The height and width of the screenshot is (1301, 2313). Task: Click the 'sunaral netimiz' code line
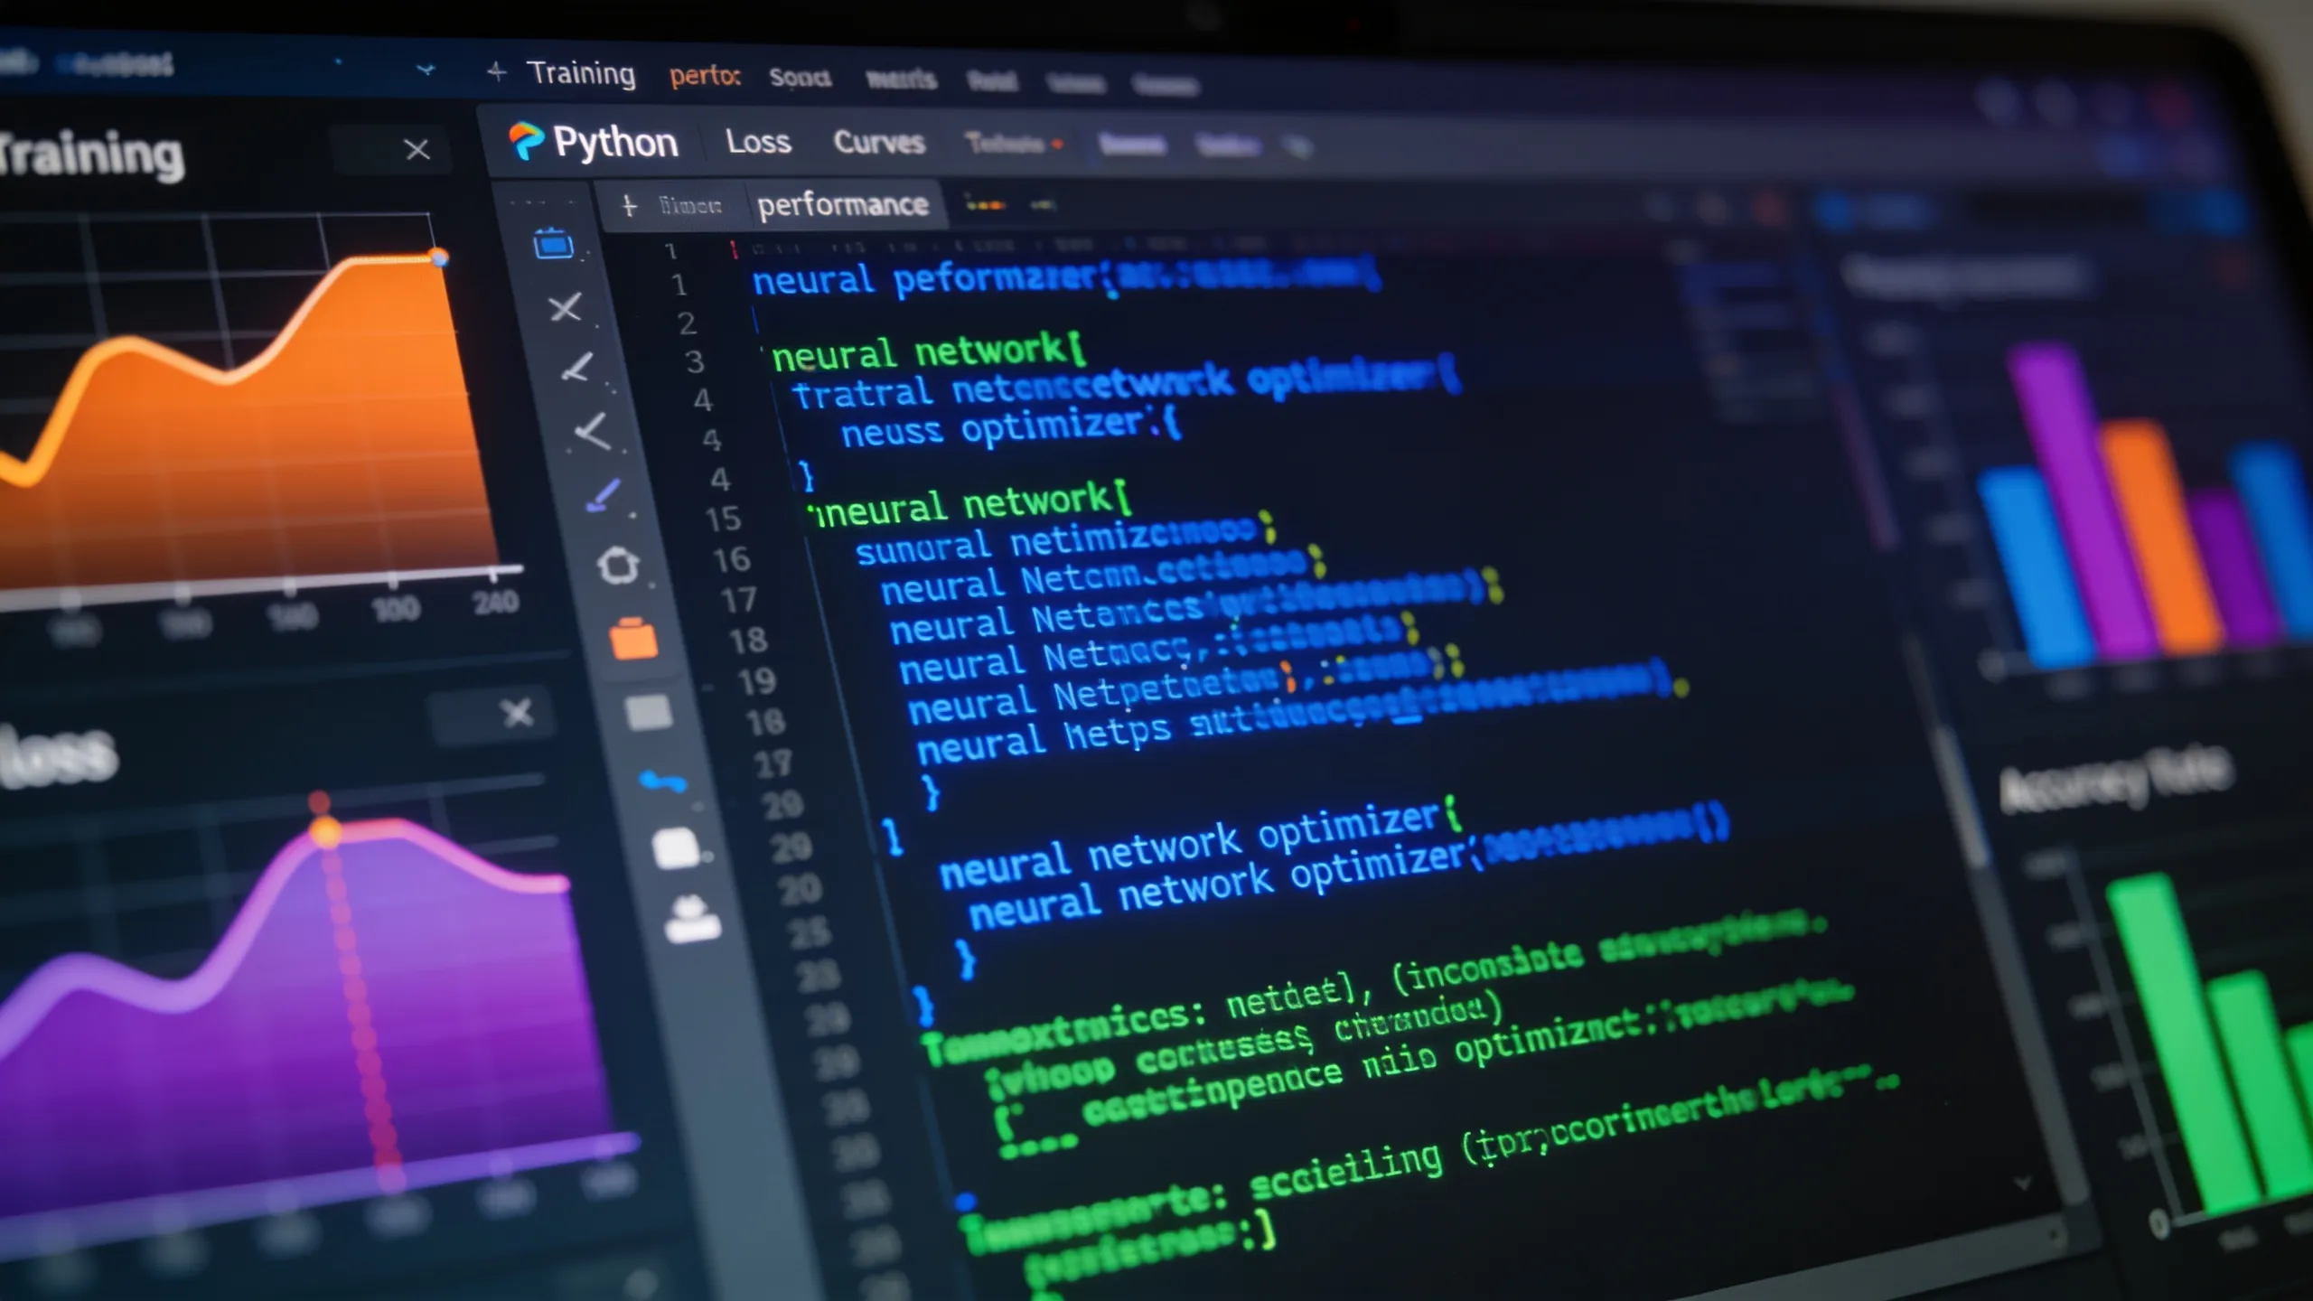click(x=1066, y=540)
